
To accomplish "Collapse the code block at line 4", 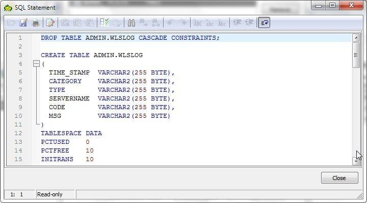I will point(36,64).
